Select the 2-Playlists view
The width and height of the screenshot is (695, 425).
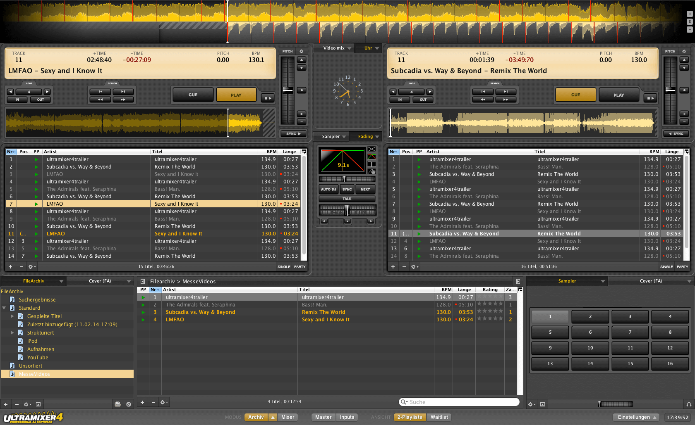(x=410, y=417)
